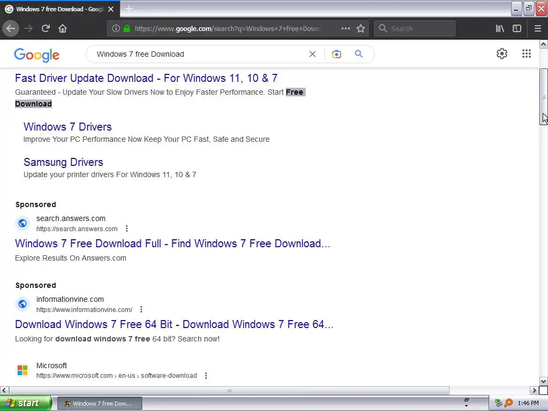Open options menu for informationvine.com ad

(x=141, y=309)
